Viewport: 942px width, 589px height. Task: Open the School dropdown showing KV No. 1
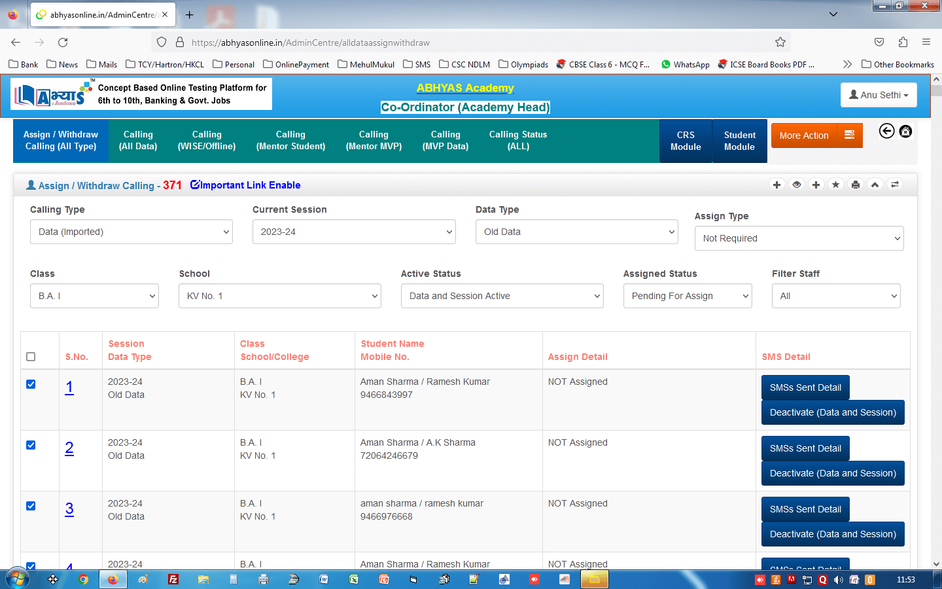[x=280, y=296]
